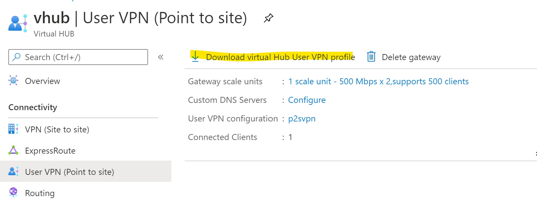The image size is (537, 213).
Task: Click Delete gateway button
Action: tap(411, 57)
